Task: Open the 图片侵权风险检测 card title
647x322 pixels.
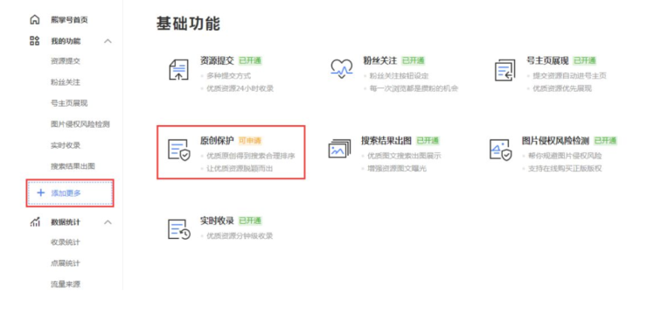Action: coord(555,141)
